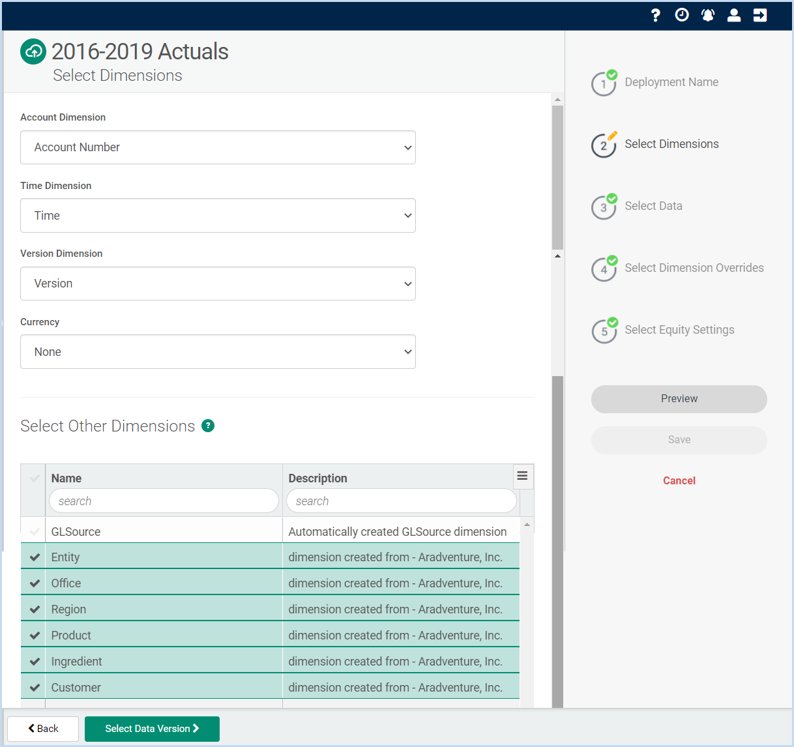
Task: Toggle select-all checkmark in table header
Action: (x=35, y=478)
